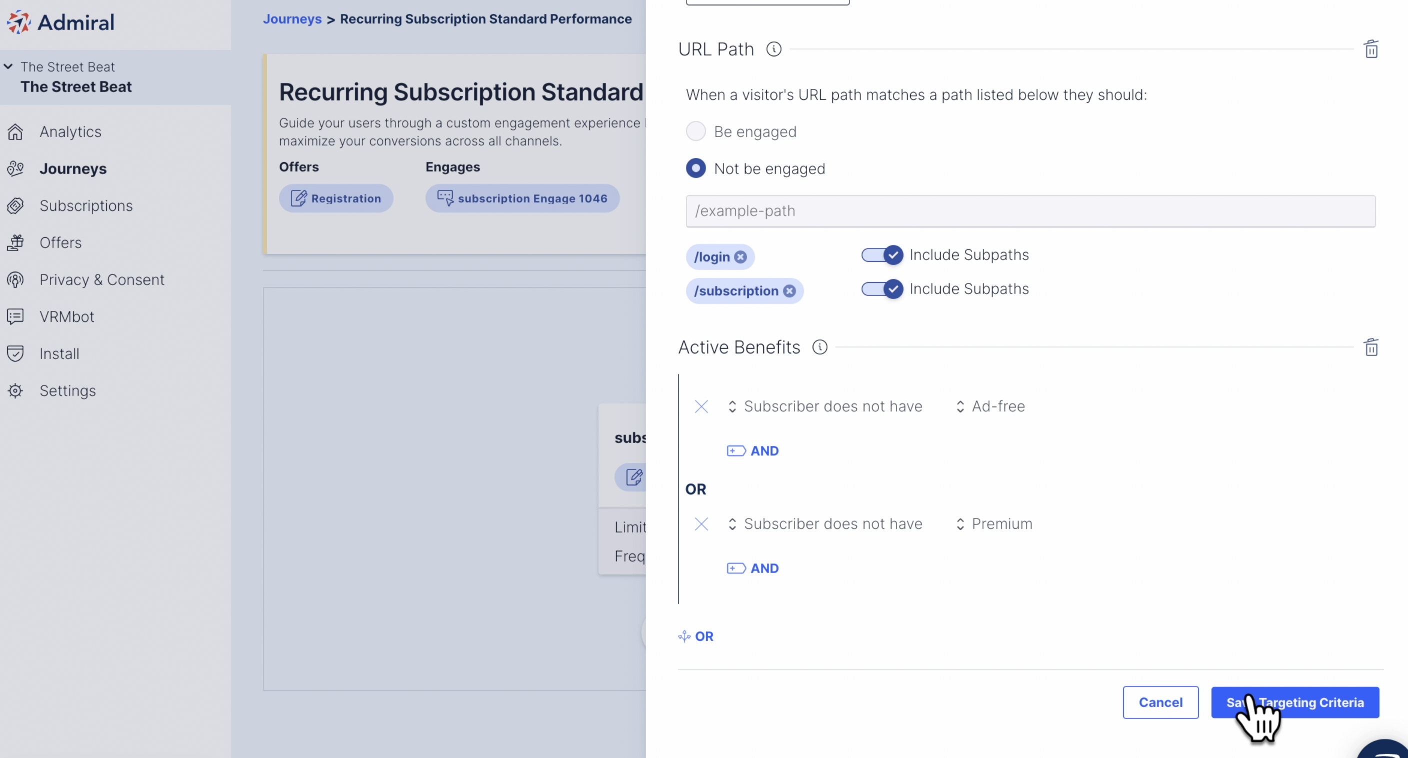The width and height of the screenshot is (1408, 758).
Task: Open the Registration offer chip
Action: tap(336, 198)
